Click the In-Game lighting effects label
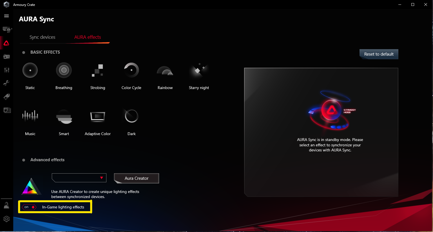 [x=63, y=207]
